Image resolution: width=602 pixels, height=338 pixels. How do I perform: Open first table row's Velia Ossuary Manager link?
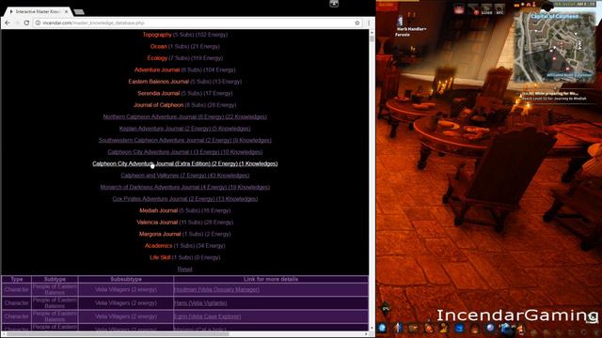(x=216, y=290)
